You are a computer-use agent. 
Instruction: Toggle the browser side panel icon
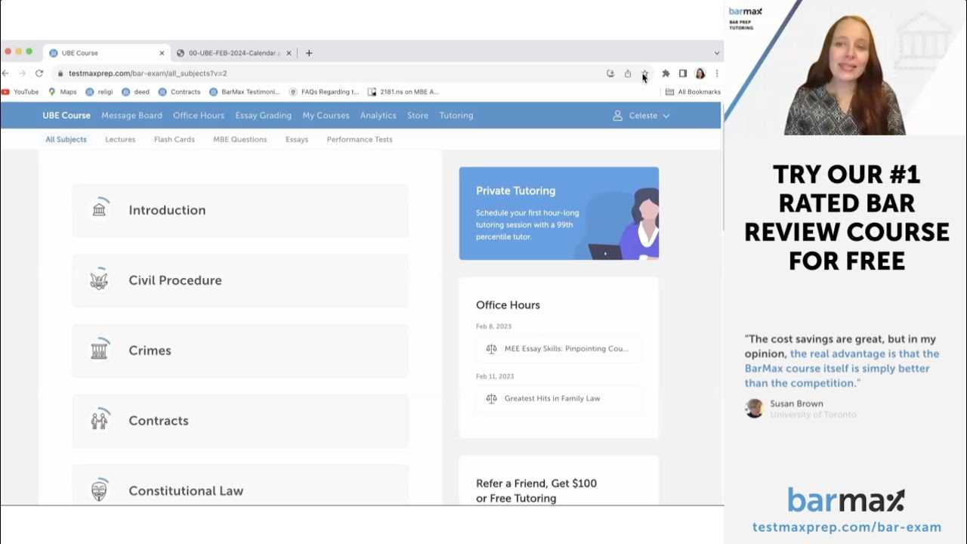coord(683,73)
